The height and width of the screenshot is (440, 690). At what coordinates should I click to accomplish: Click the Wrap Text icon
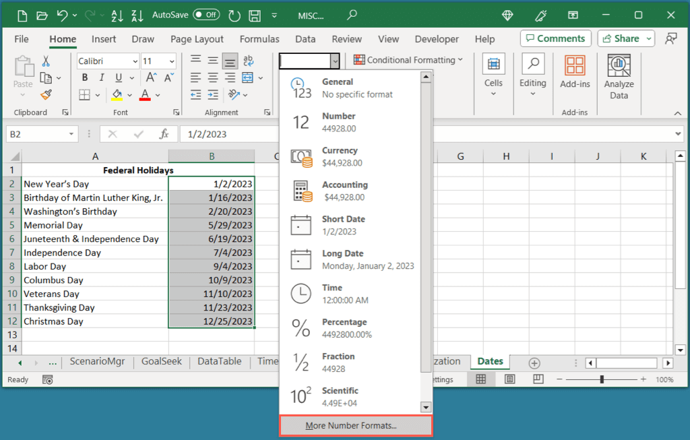247,61
